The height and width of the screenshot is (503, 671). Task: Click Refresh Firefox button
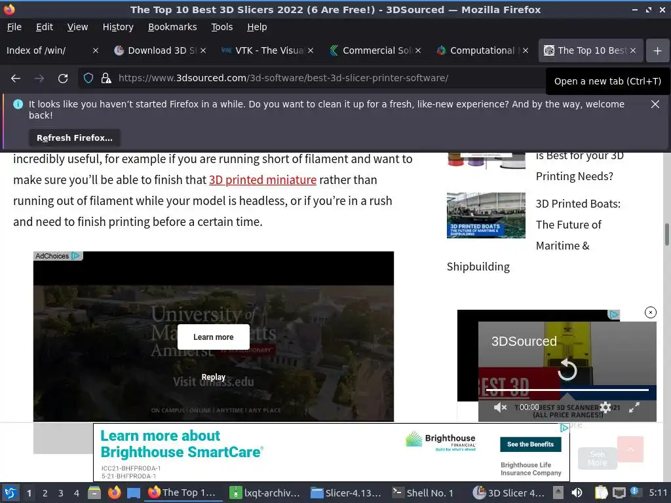[x=75, y=138]
